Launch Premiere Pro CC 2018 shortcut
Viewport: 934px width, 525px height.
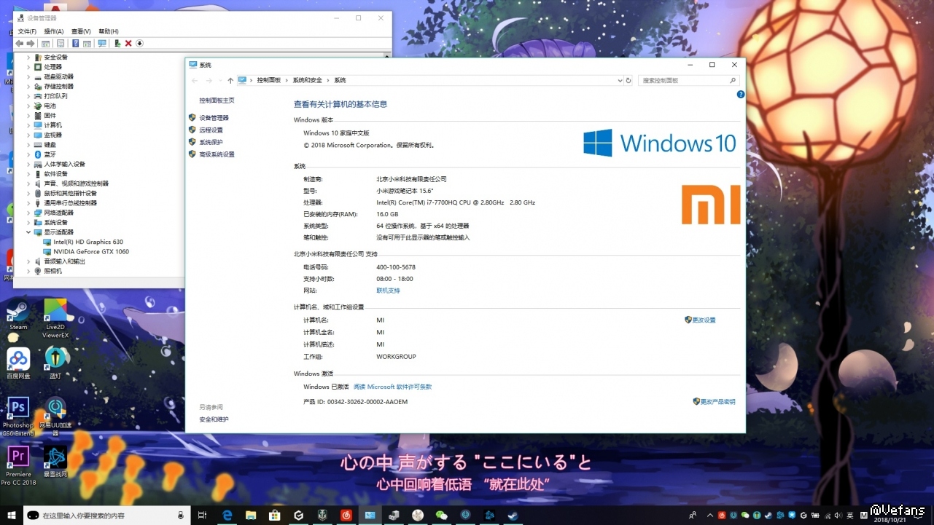pyautogui.click(x=18, y=466)
